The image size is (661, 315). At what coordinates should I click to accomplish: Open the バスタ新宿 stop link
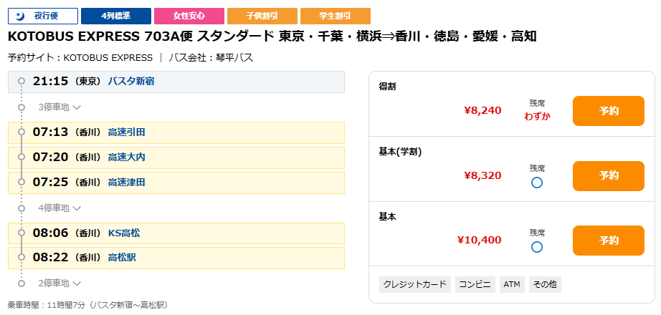[x=130, y=82]
